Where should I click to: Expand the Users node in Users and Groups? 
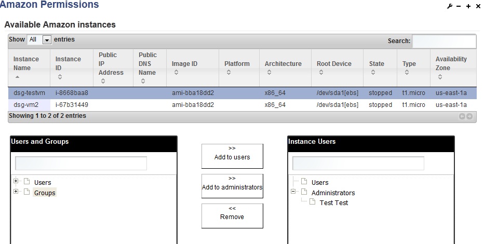click(16, 181)
